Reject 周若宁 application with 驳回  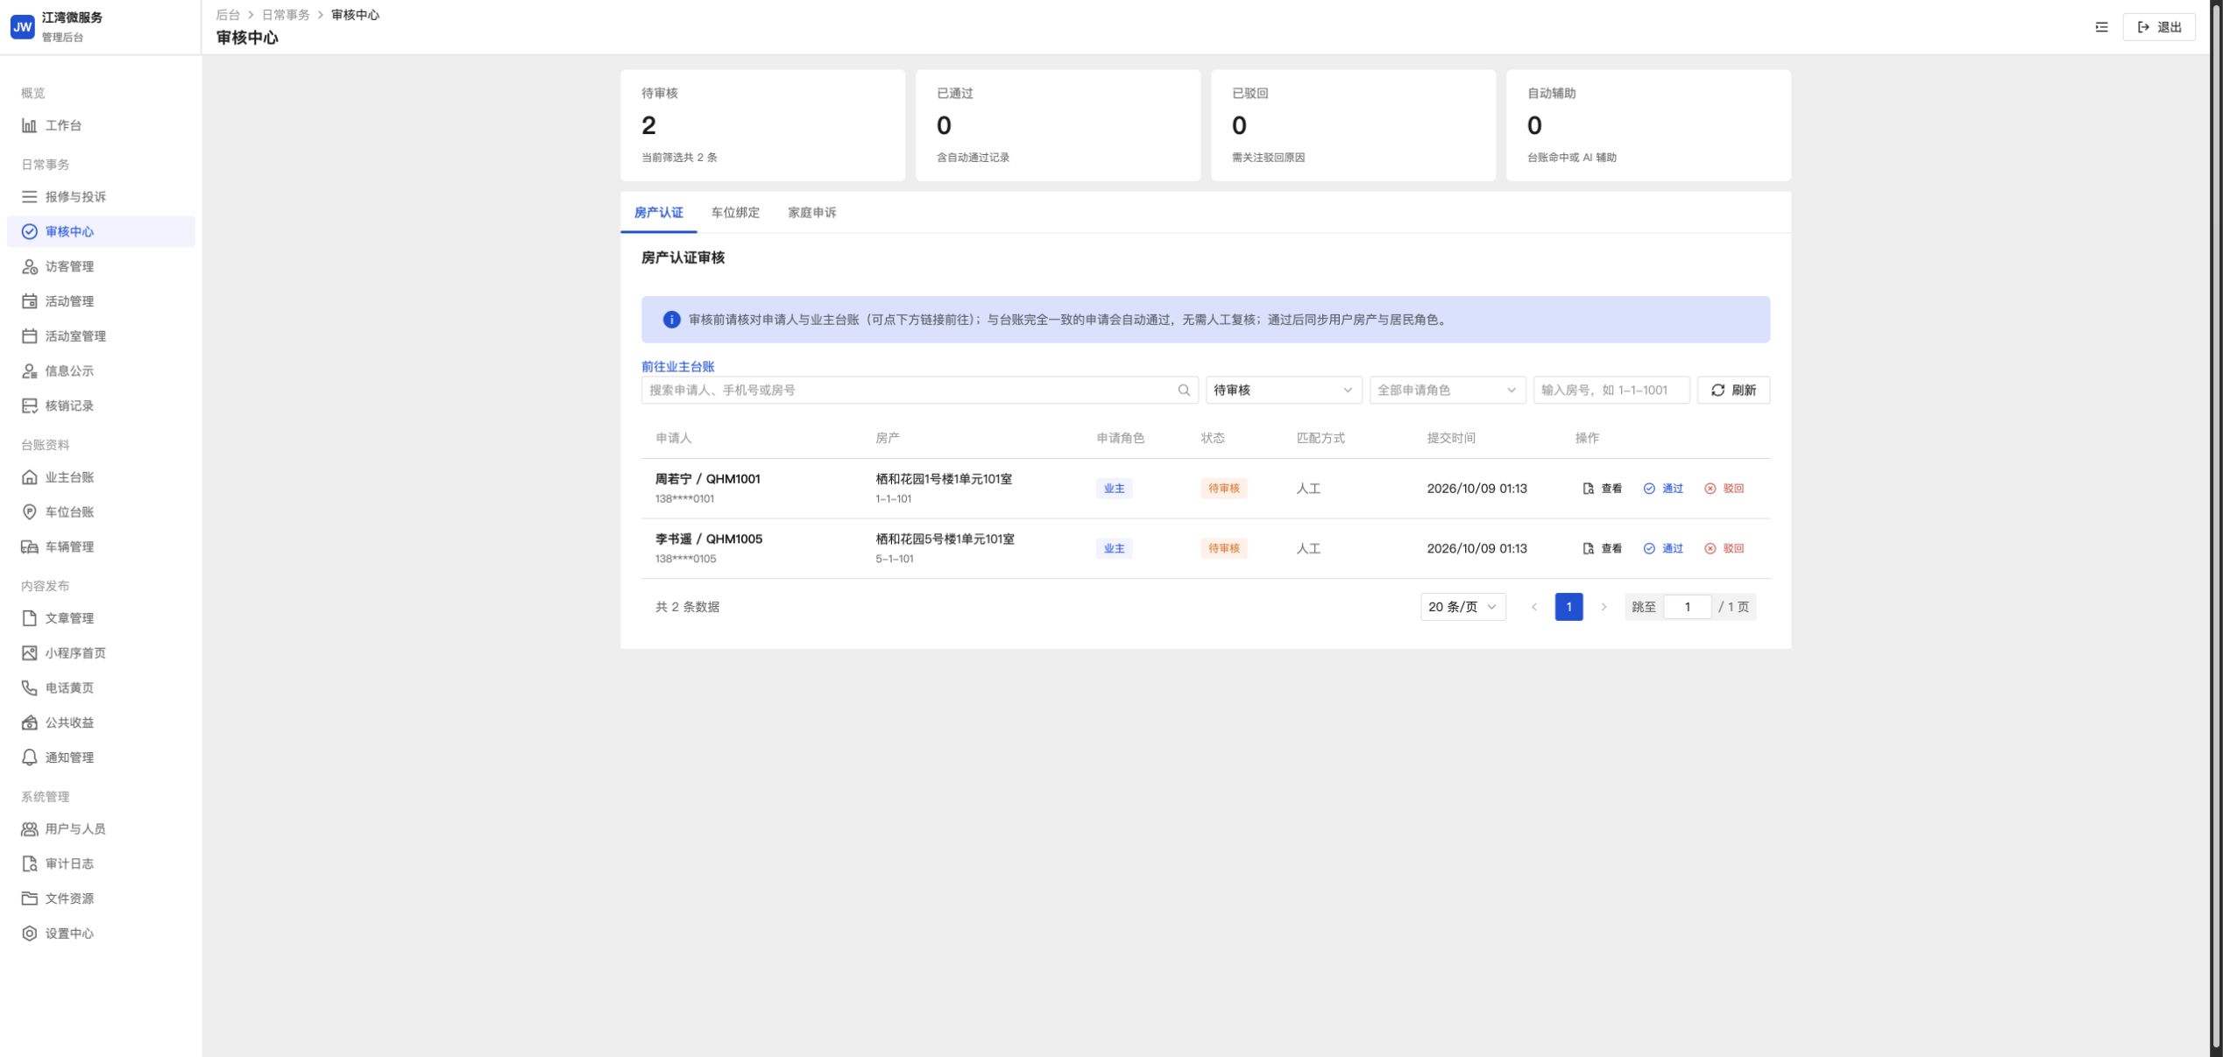1724,489
